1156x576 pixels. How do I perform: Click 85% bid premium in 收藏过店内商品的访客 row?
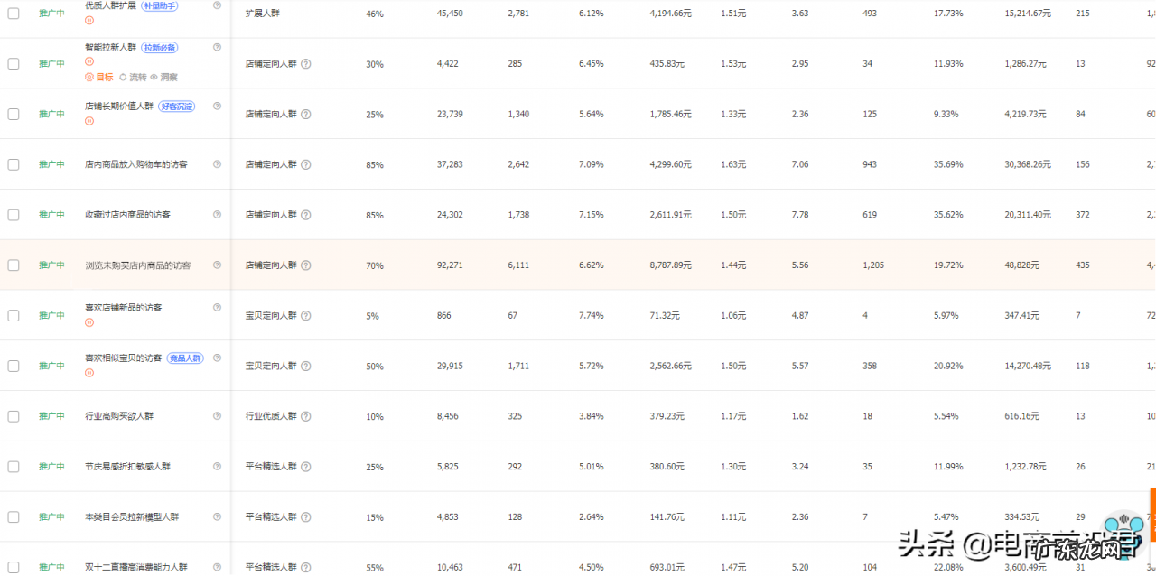(x=374, y=216)
